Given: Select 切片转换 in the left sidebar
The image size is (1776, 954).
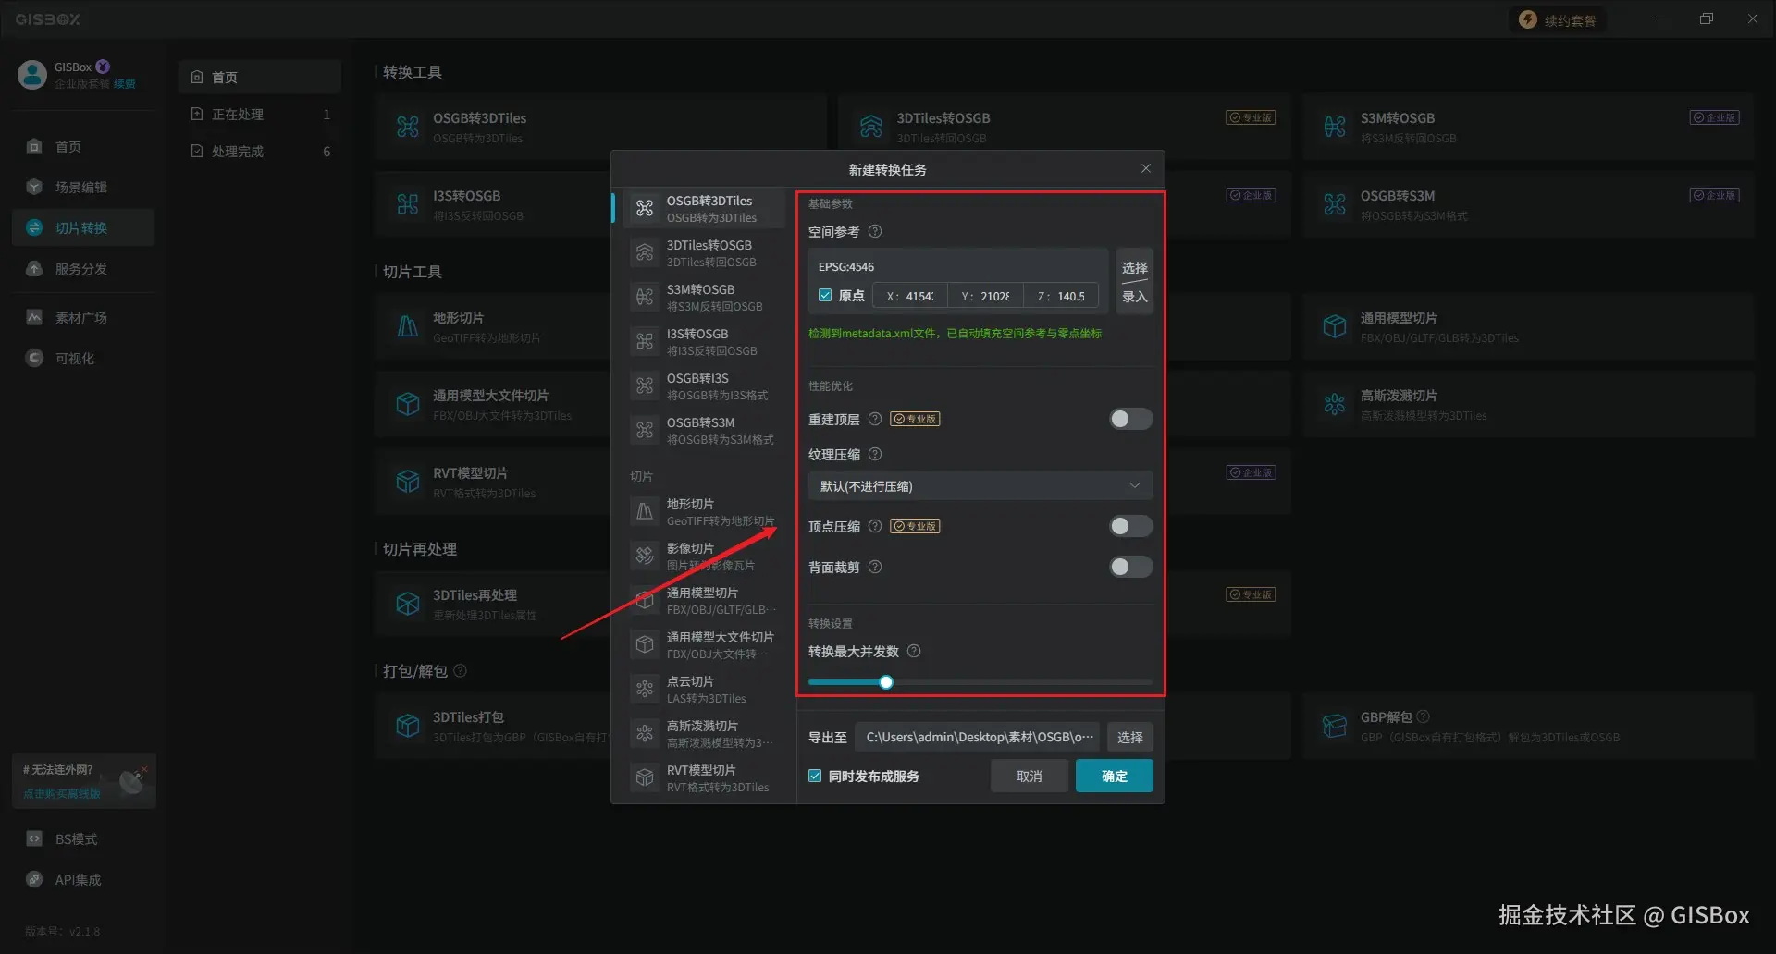Looking at the screenshot, I should point(83,227).
